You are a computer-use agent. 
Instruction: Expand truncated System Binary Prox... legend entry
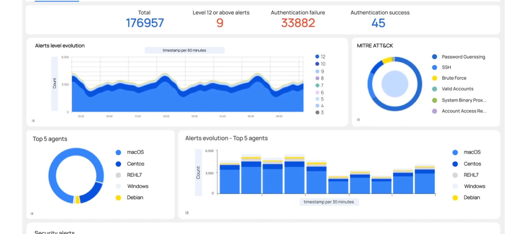464,100
